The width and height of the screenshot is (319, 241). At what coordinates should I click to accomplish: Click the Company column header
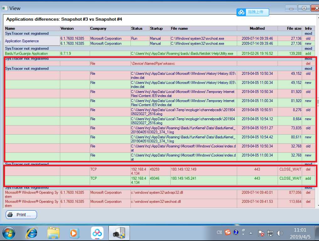(110, 28)
